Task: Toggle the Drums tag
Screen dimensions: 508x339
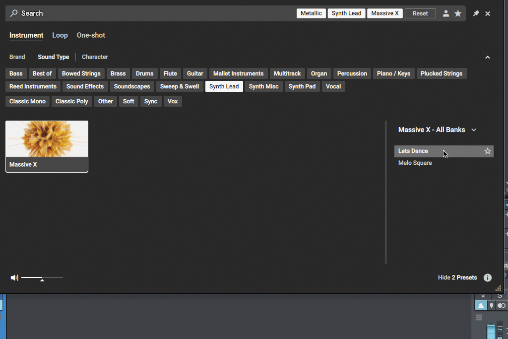Action: click(144, 73)
